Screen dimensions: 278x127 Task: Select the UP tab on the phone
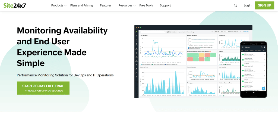coord(264,50)
